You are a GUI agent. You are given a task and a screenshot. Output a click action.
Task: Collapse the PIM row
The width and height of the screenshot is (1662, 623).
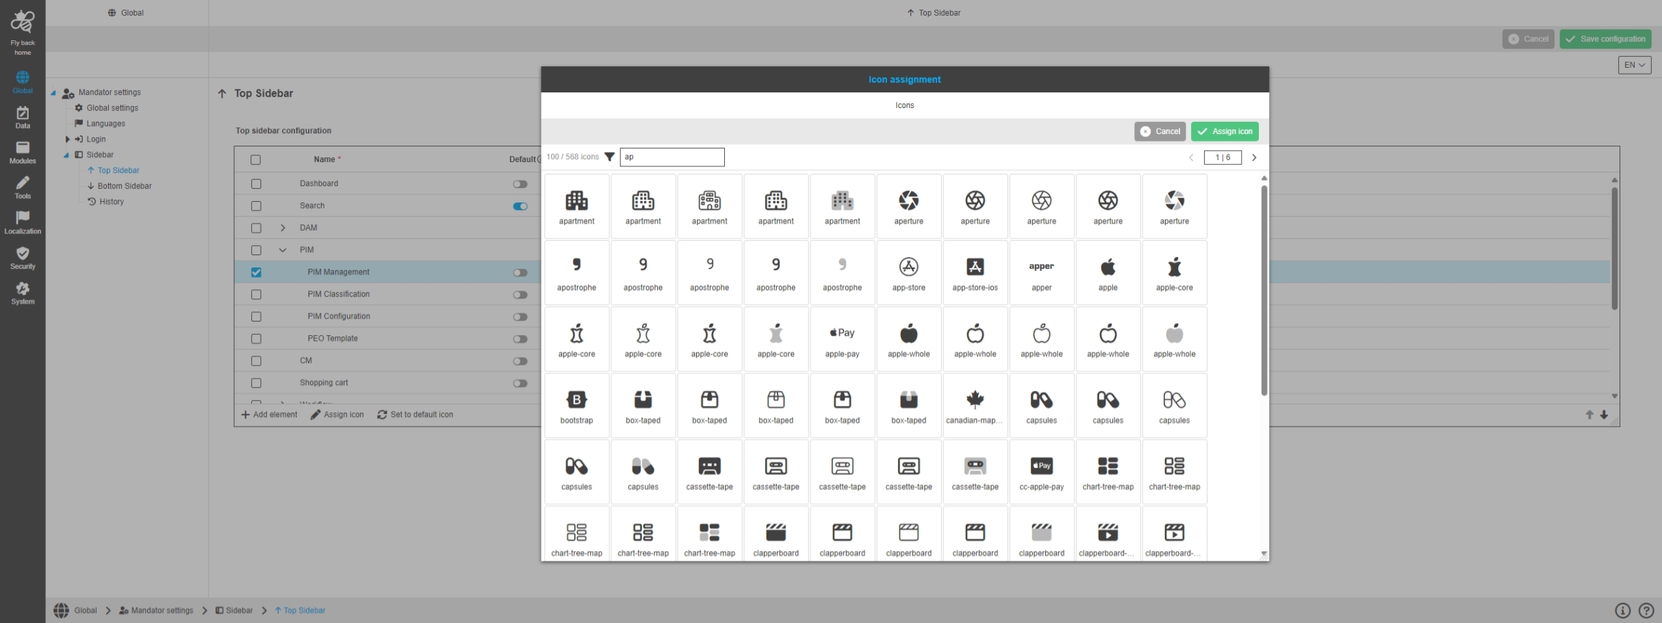[x=283, y=250]
